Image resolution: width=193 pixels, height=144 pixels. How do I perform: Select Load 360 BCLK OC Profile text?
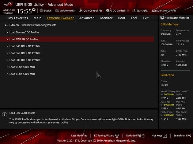pos(25,53)
